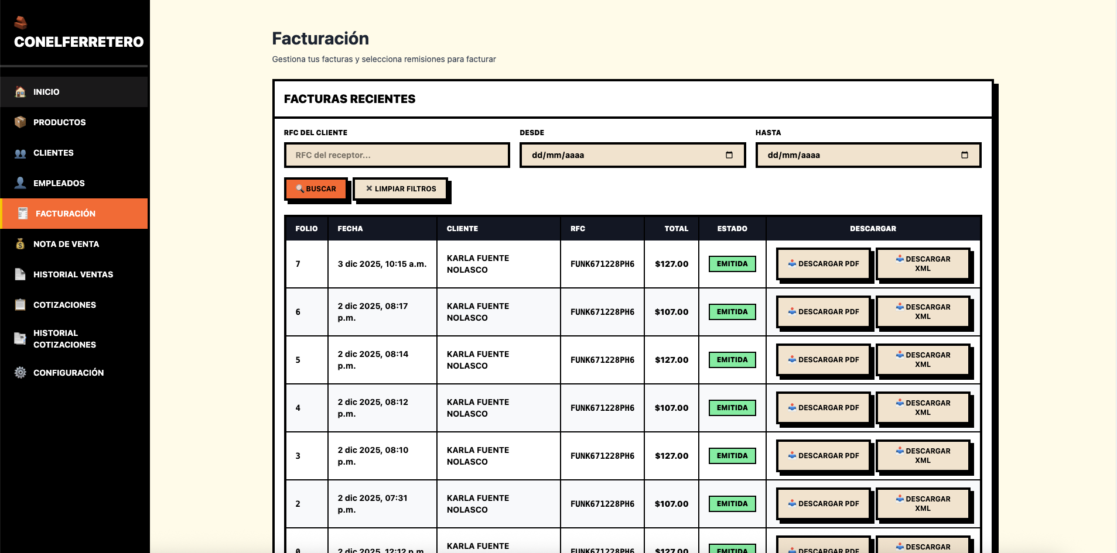The image size is (1117, 553).
Task: Click the house icon beside Inicio
Action: tap(21, 92)
